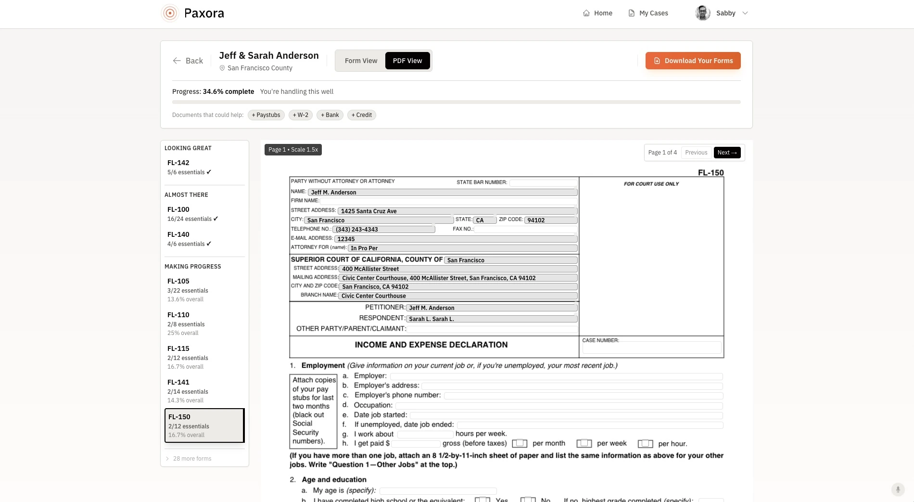
Task: Click Download Your Forms button
Action: point(693,61)
